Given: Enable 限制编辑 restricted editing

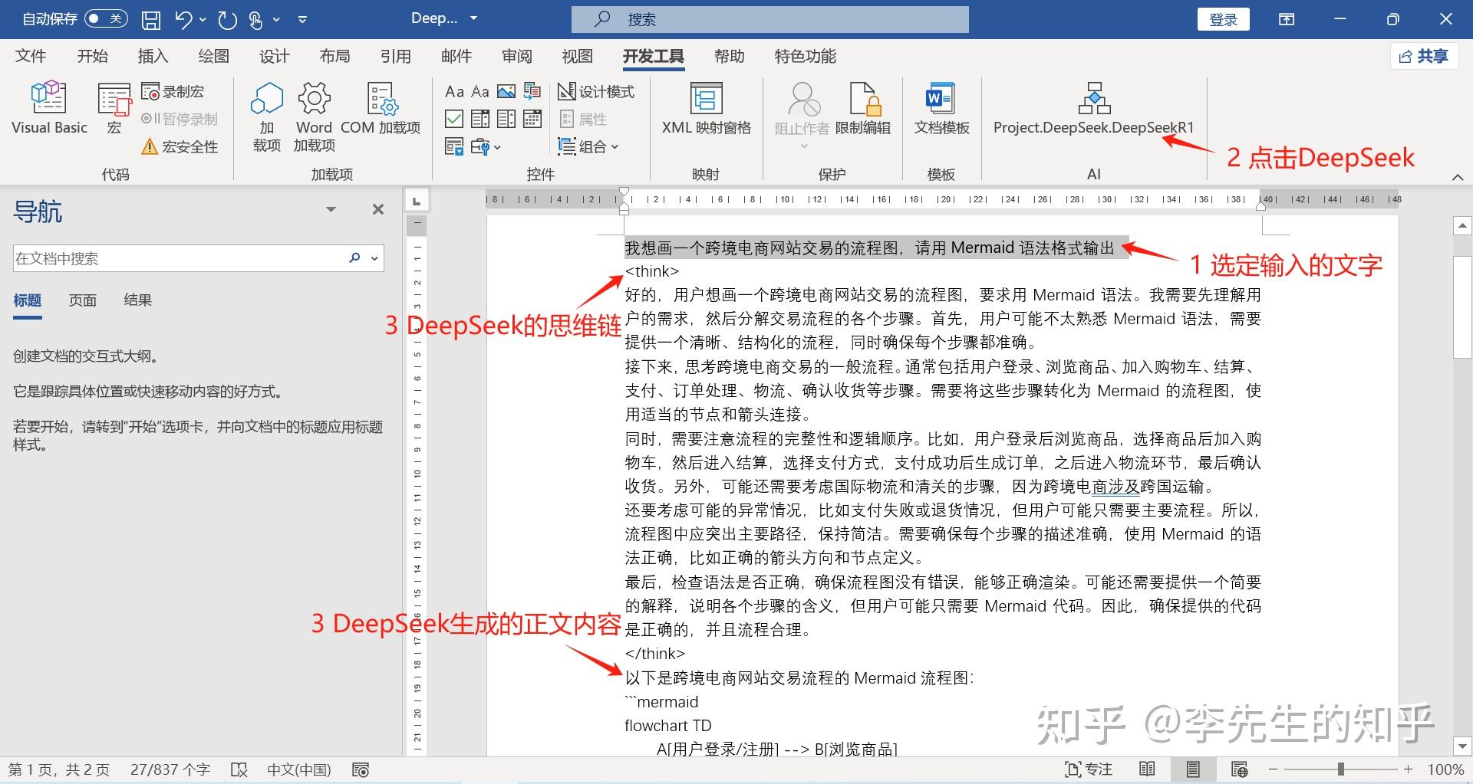Looking at the screenshot, I should 865,107.
